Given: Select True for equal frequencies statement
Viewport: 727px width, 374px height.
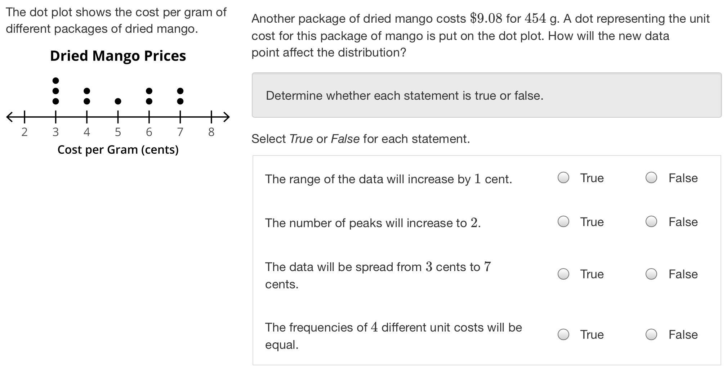Looking at the screenshot, I should pyautogui.click(x=563, y=334).
